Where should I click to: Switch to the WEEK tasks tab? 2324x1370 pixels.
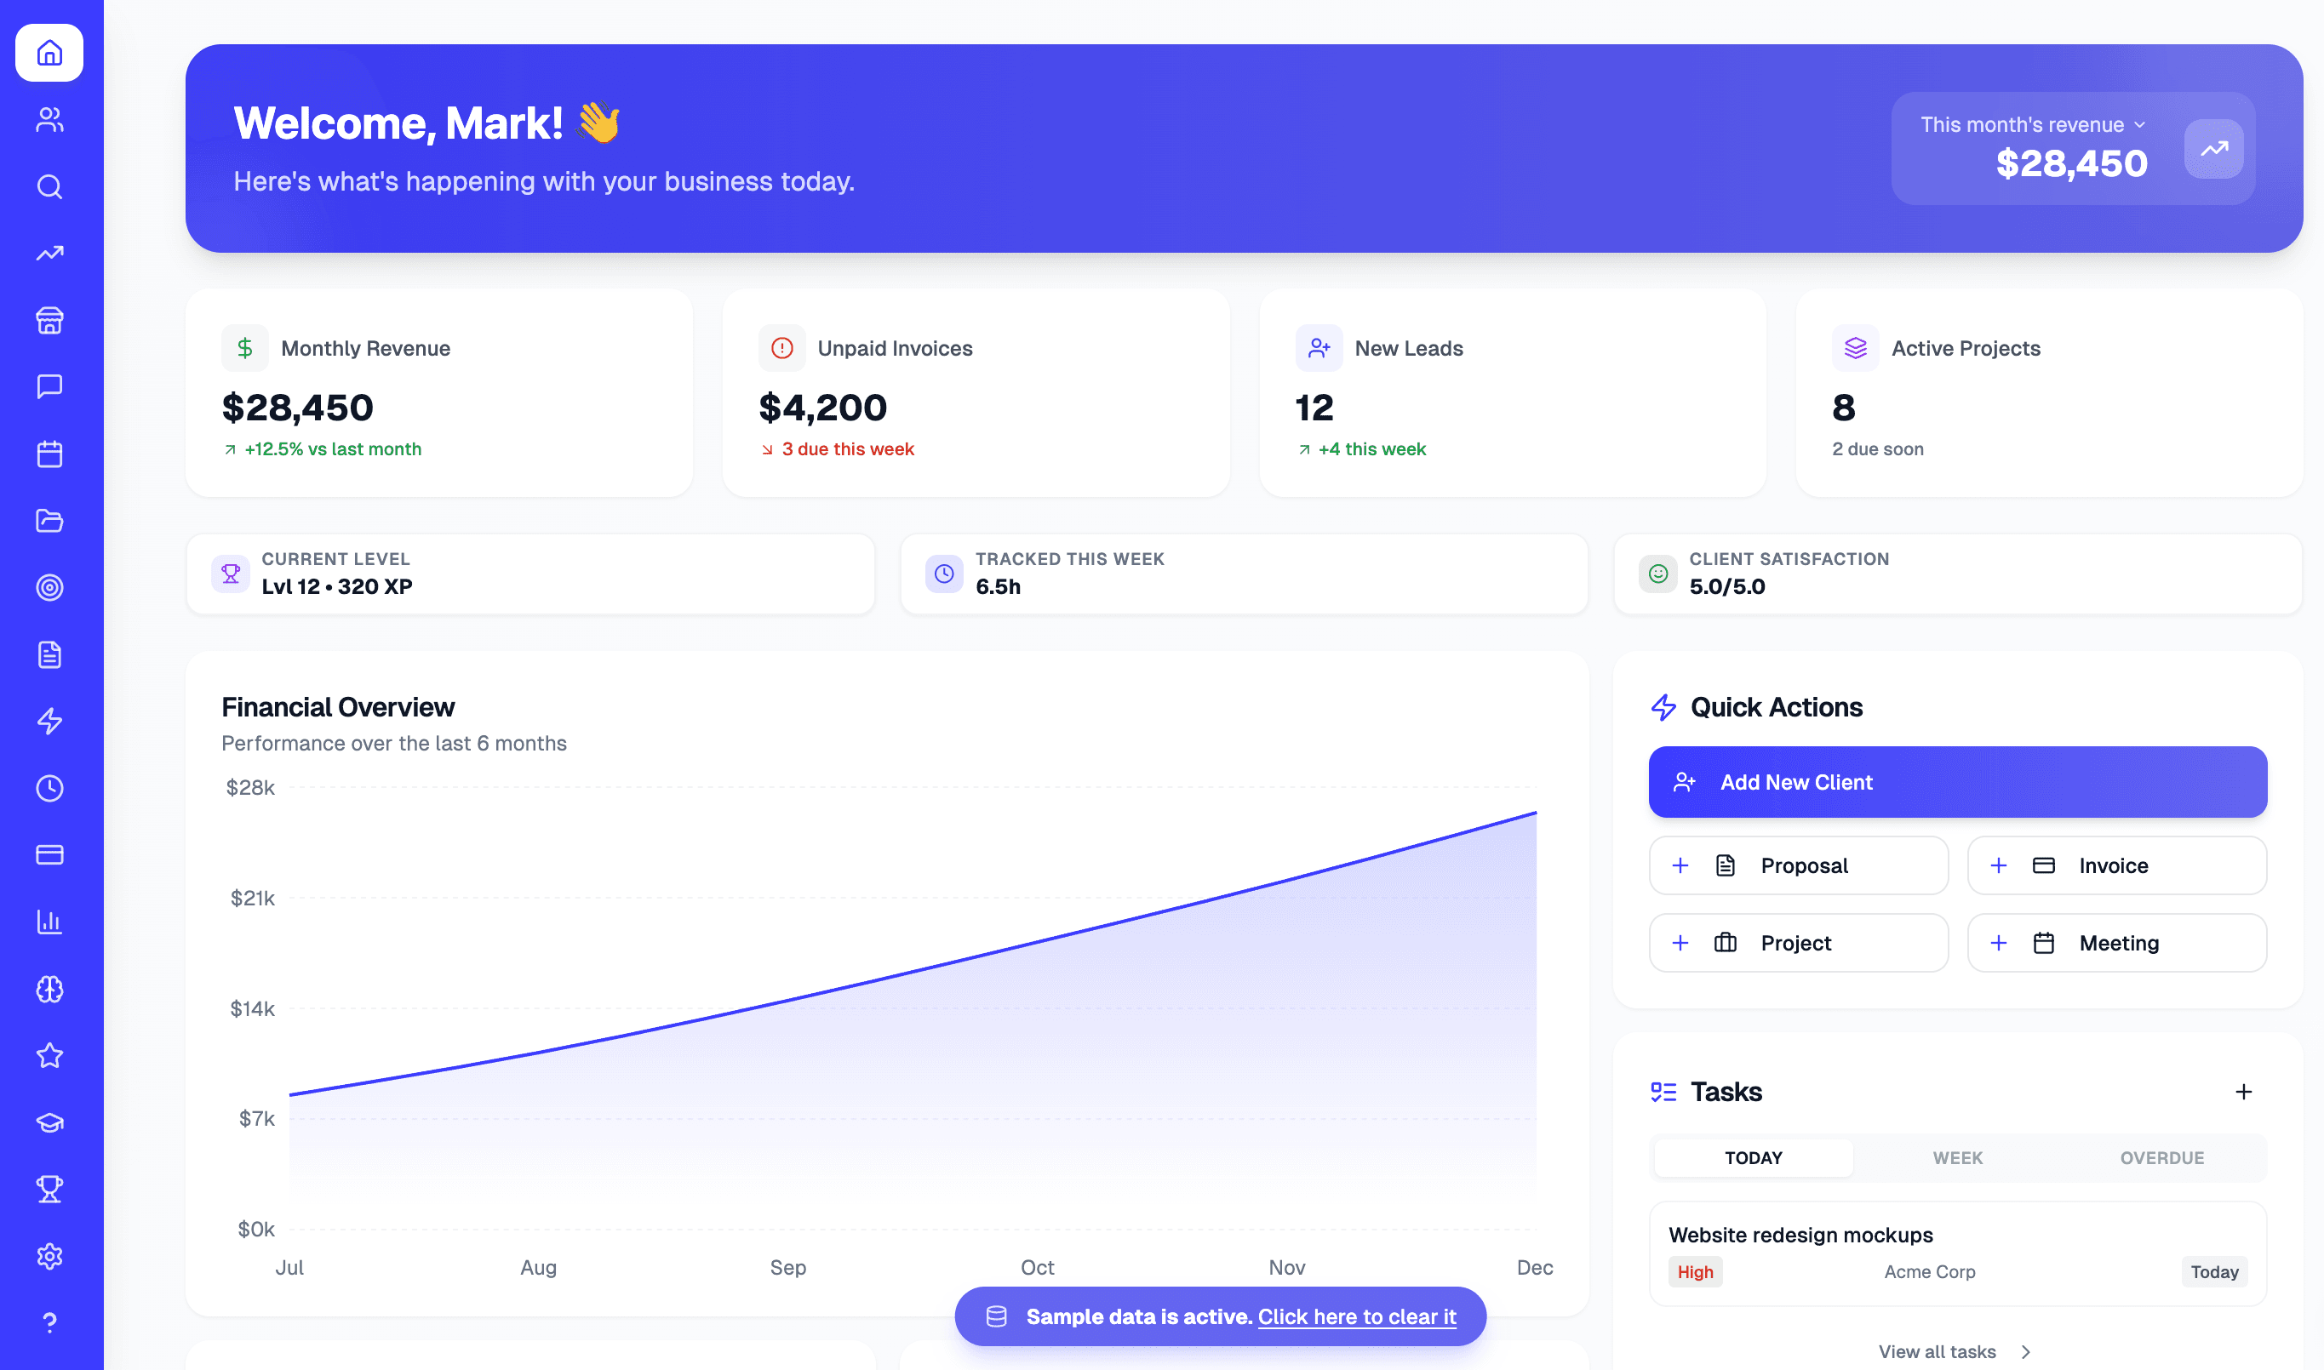1956,1157
